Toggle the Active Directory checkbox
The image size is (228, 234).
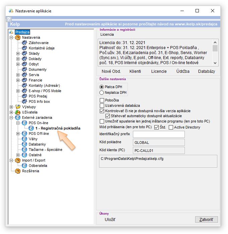171,127
